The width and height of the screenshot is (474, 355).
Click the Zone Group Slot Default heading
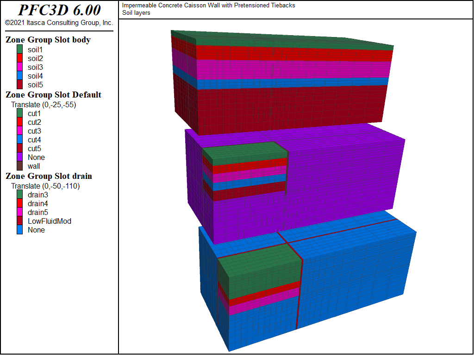point(53,94)
